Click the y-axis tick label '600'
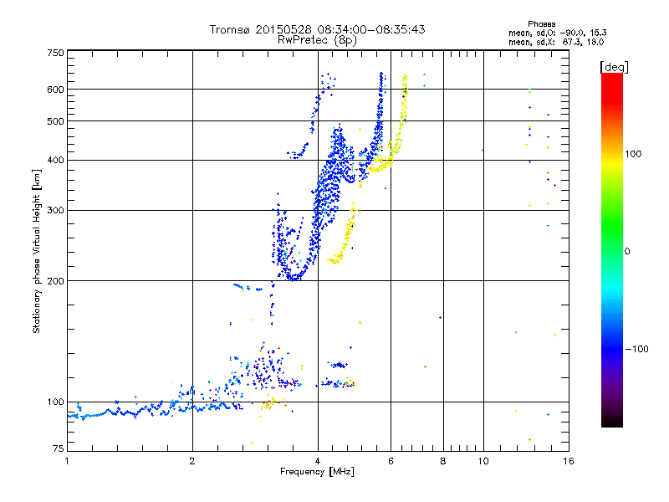 click(55, 90)
